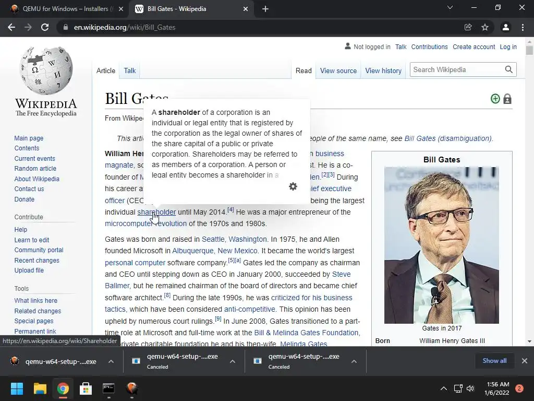Open File Explorer from taskbar
The image size is (534, 401).
40,388
